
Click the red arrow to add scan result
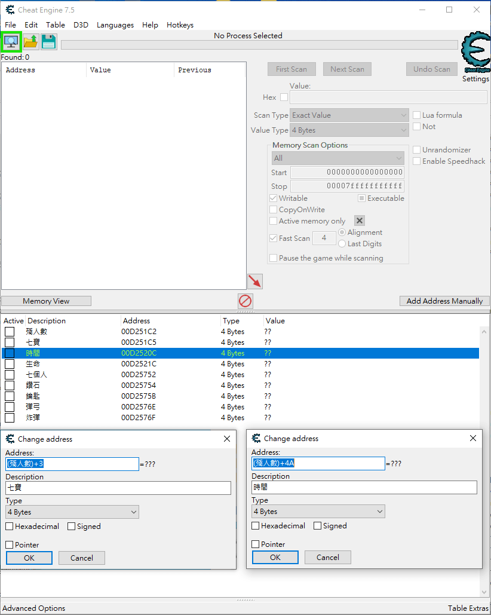(x=254, y=281)
